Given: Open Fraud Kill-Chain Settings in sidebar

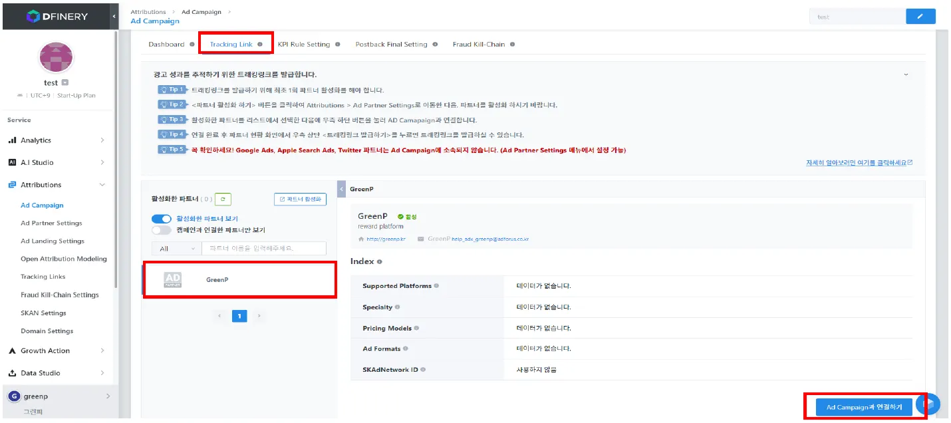Looking at the screenshot, I should click(x=60, y=295).
